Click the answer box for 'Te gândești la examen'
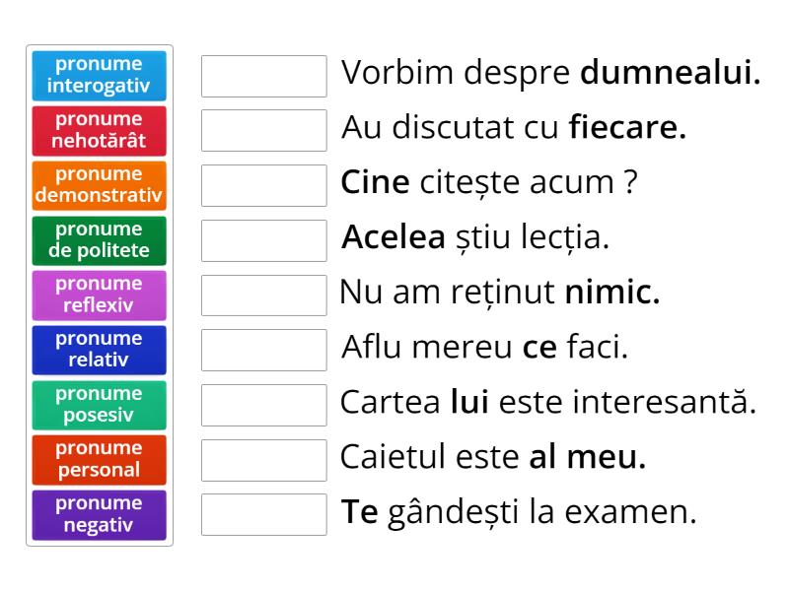The width and height of the screenshot is (789, 591). pos(262,512)
